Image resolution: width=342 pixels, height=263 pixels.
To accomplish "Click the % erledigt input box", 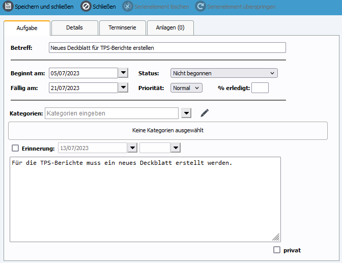I will click(x=260, y=88).
